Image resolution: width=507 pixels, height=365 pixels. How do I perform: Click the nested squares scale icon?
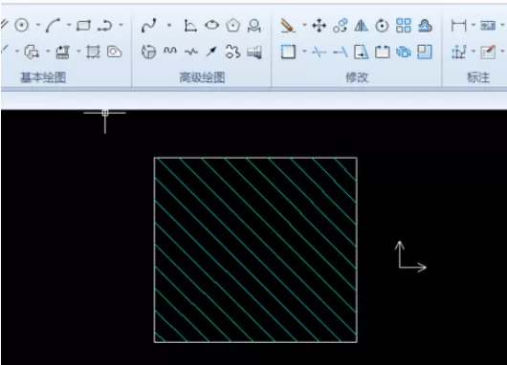pyautogui.click(x=425, y=52)
